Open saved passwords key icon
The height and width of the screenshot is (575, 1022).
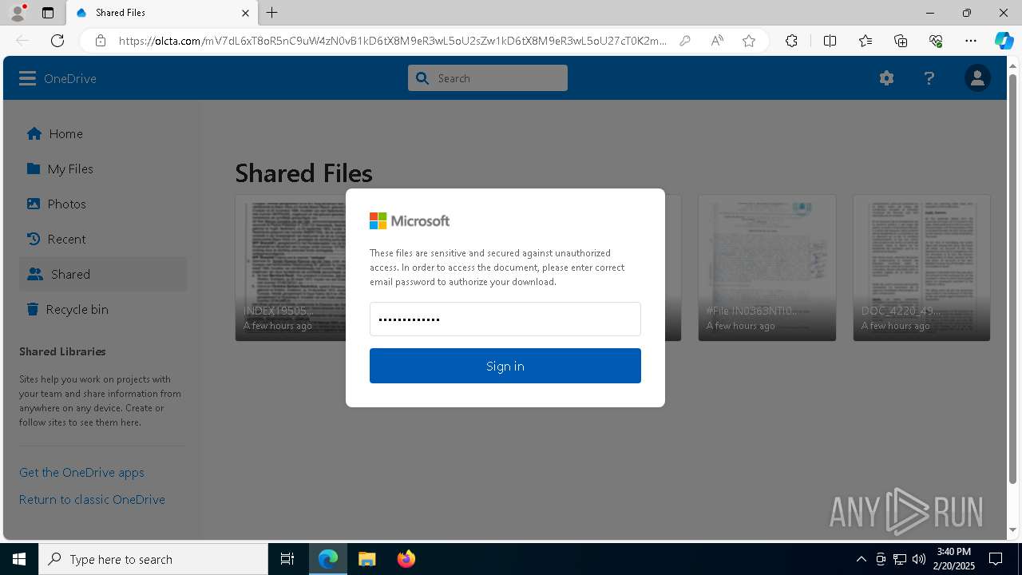click(x=685, y=41)
